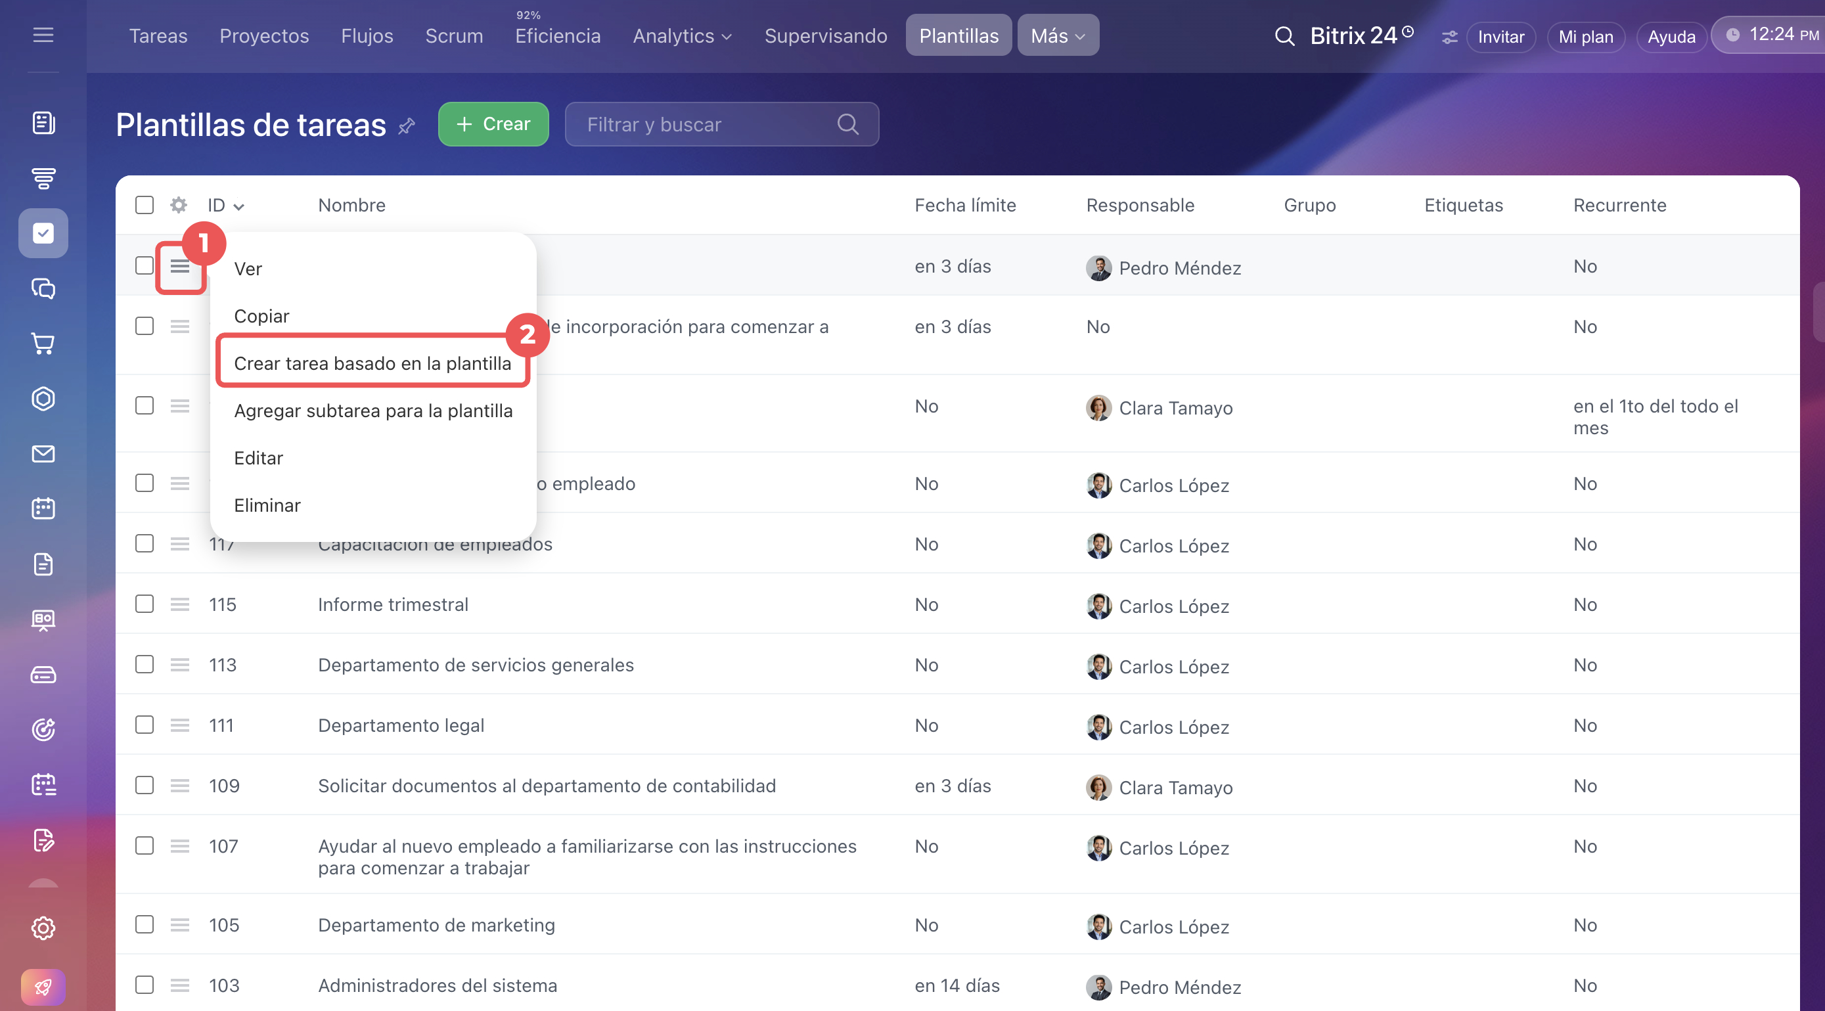Toggle the select-all checkbox in header

[145, 205]
